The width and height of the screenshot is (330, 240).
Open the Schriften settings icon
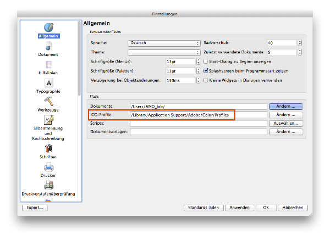coord(48,148)
